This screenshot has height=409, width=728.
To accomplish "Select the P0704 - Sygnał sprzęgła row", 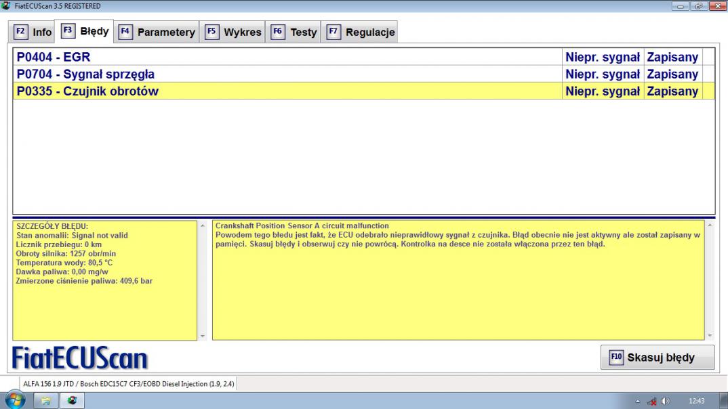I will pyautogui.click(x=363, y=74).
